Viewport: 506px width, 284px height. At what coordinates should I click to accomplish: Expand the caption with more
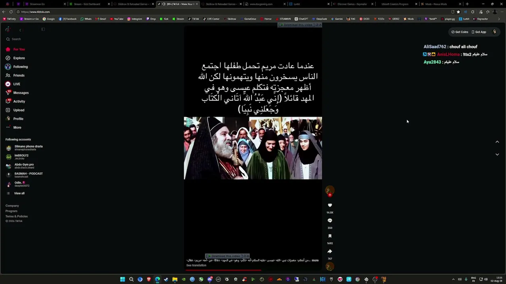click(x=315, y=260)
